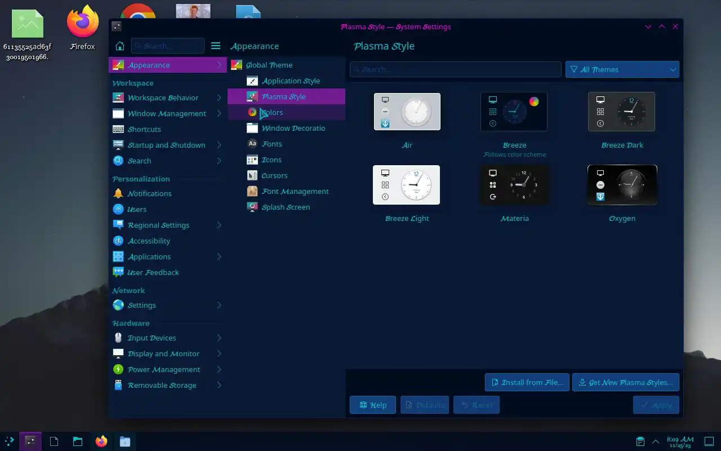Show hidden system tray icons arrow
Image resolution: width=721 pixels, height=451 pixels.
[655, 441]
